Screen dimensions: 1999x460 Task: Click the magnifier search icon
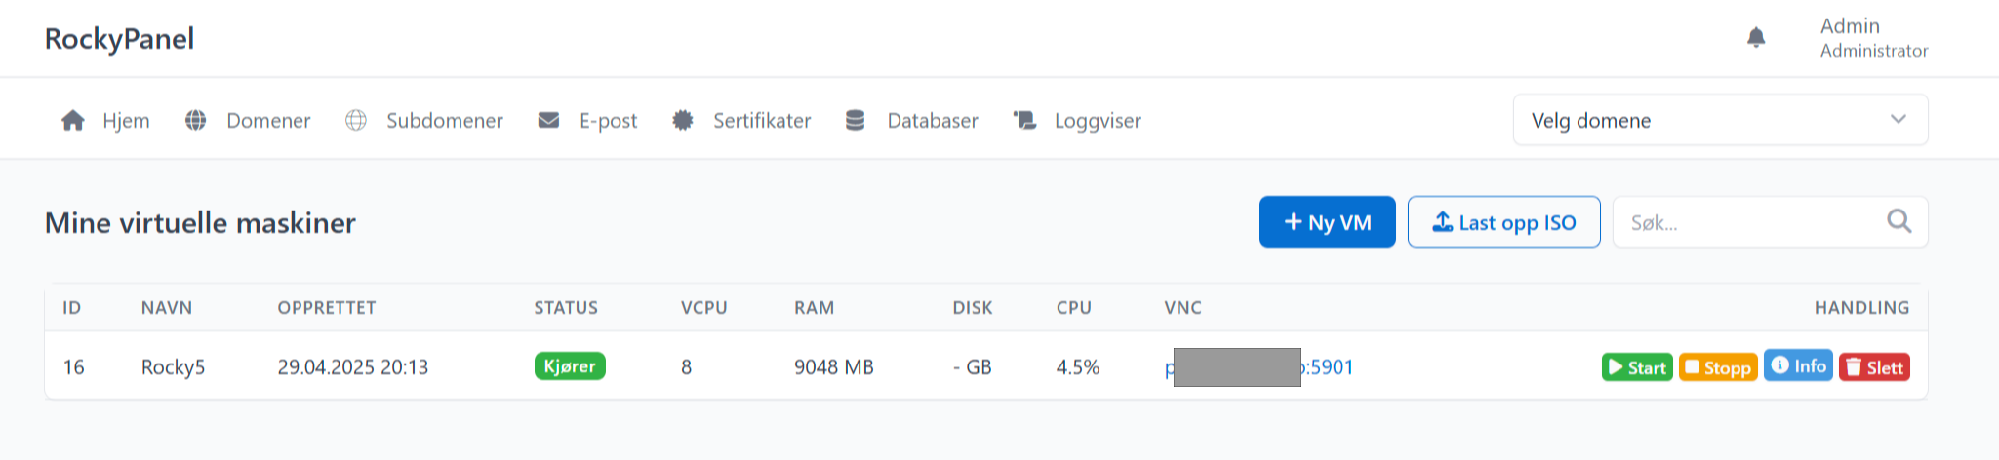(x=1899, y=222)
